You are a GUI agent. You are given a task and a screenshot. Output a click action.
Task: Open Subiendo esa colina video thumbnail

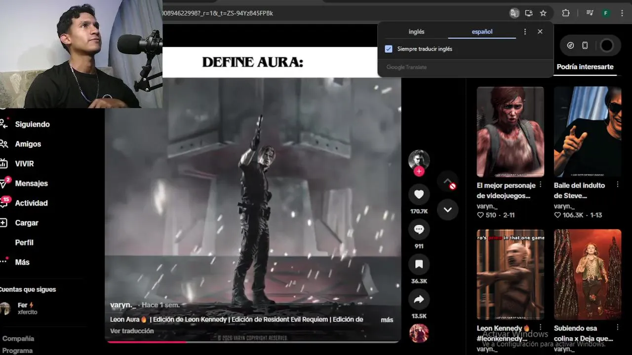[588, 274]
